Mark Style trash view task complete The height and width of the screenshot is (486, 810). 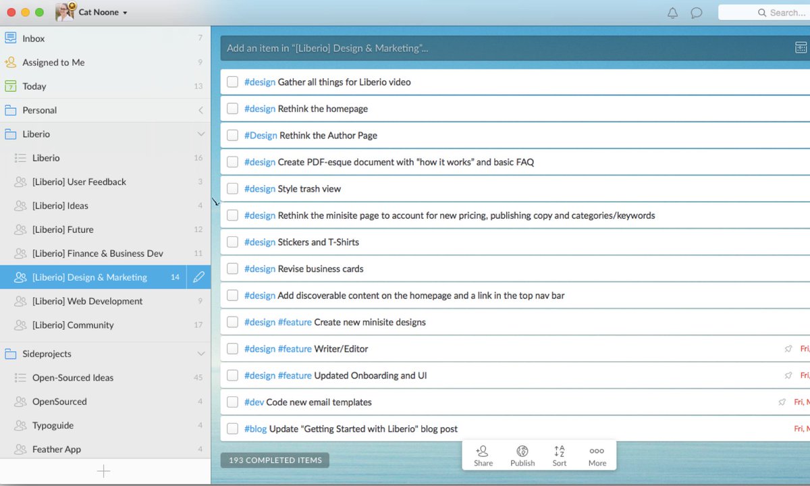232,188
